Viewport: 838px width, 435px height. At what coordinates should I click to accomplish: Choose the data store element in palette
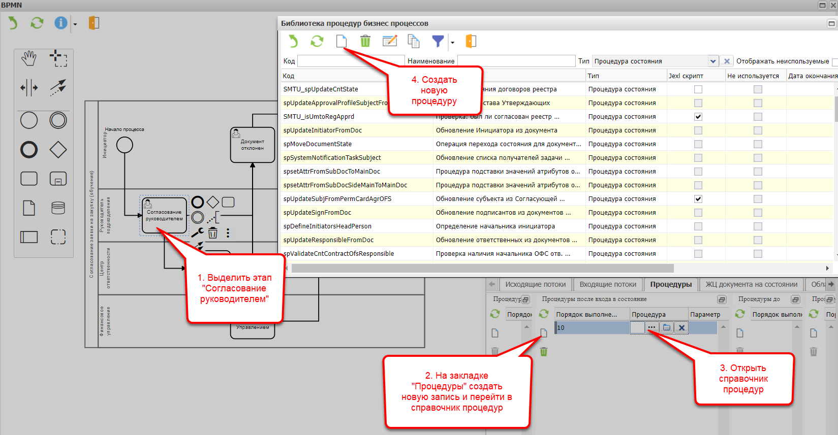click(x=58, y=208)
